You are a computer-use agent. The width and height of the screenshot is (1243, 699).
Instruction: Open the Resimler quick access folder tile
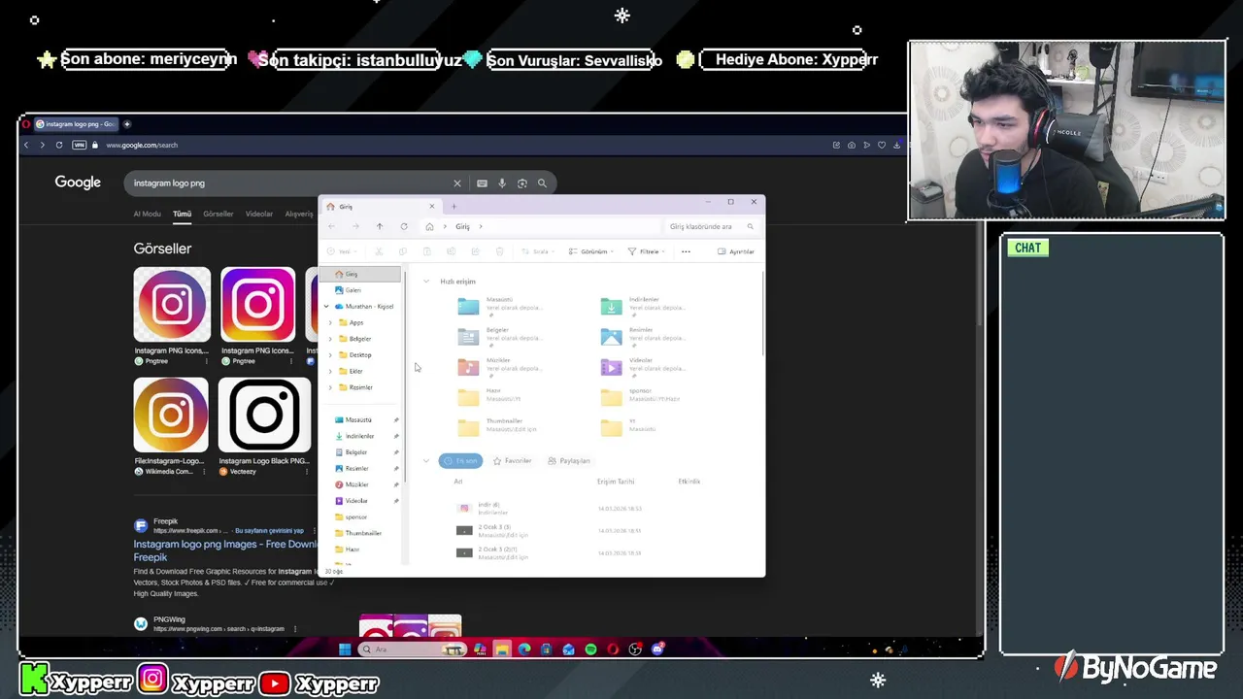pyautogui.click(x=643, y=337)
